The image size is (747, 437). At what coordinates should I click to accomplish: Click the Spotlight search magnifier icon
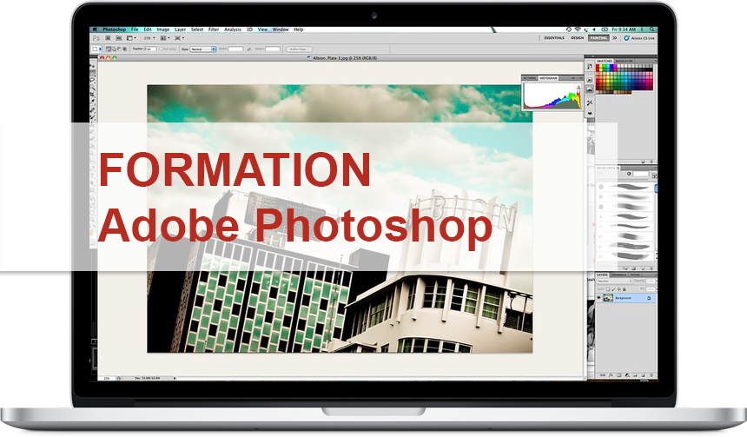pos(651,29)
